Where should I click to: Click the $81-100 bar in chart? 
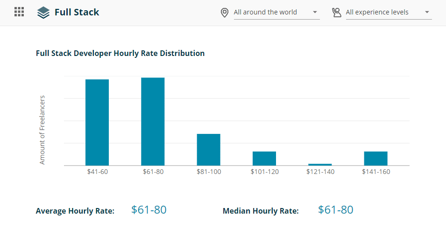tap(208, 149)
